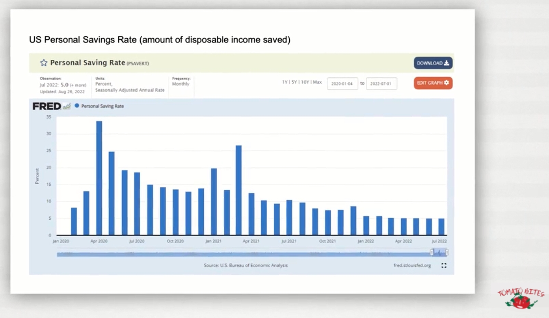Expand the (+ more) observations link
Image resolution: width=549 pixels, height=318 pixels.
78,85
